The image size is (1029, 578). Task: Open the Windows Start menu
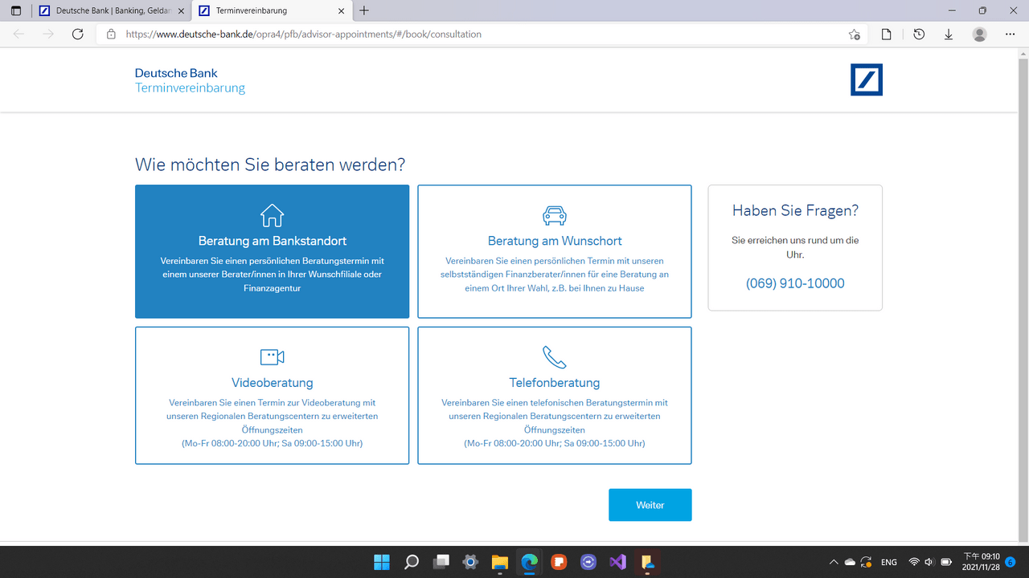(382, 562)
